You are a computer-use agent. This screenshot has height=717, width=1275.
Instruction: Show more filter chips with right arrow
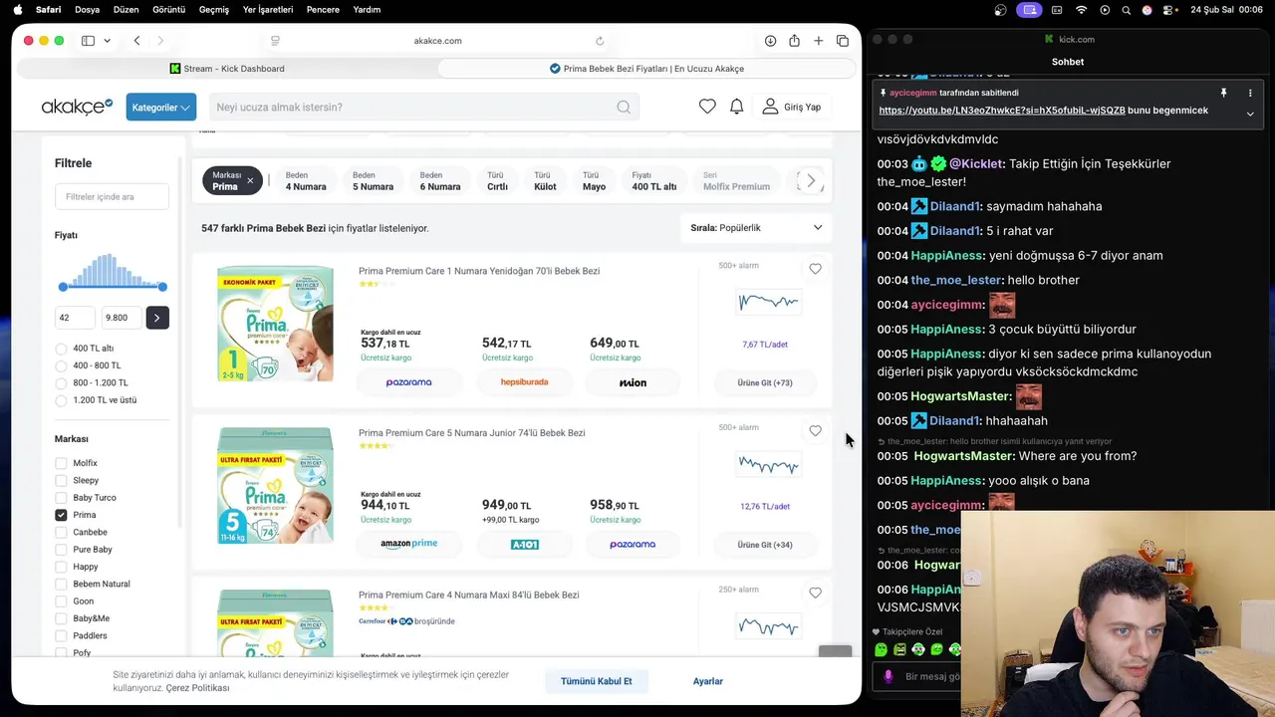(811, 180)
